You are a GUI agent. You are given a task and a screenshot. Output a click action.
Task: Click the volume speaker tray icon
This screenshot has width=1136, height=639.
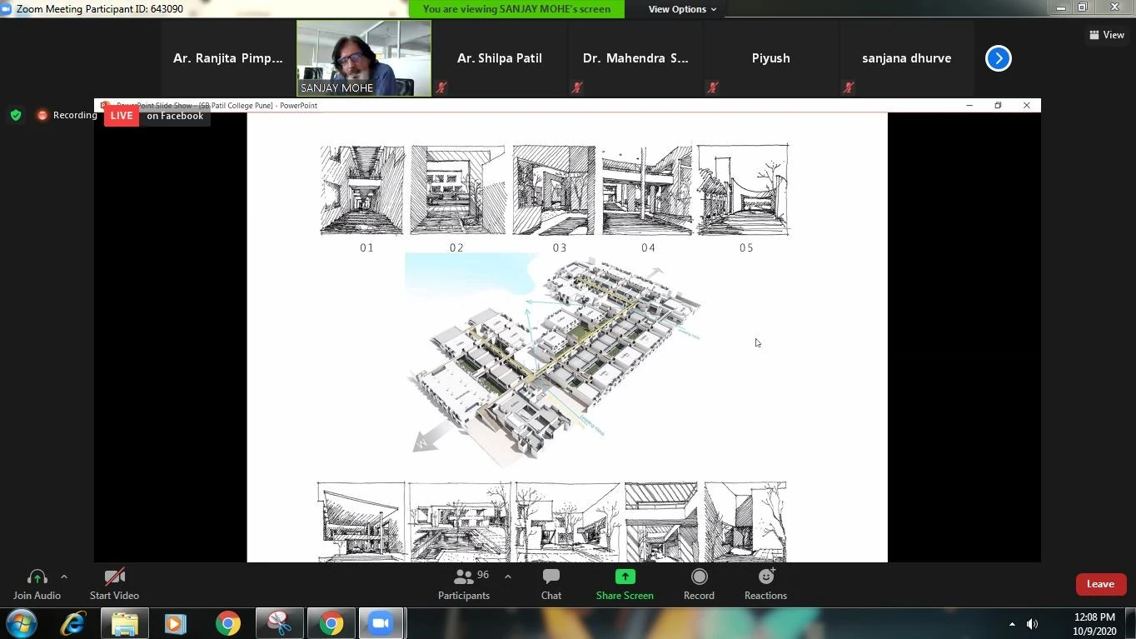[x=1033, y=624]
